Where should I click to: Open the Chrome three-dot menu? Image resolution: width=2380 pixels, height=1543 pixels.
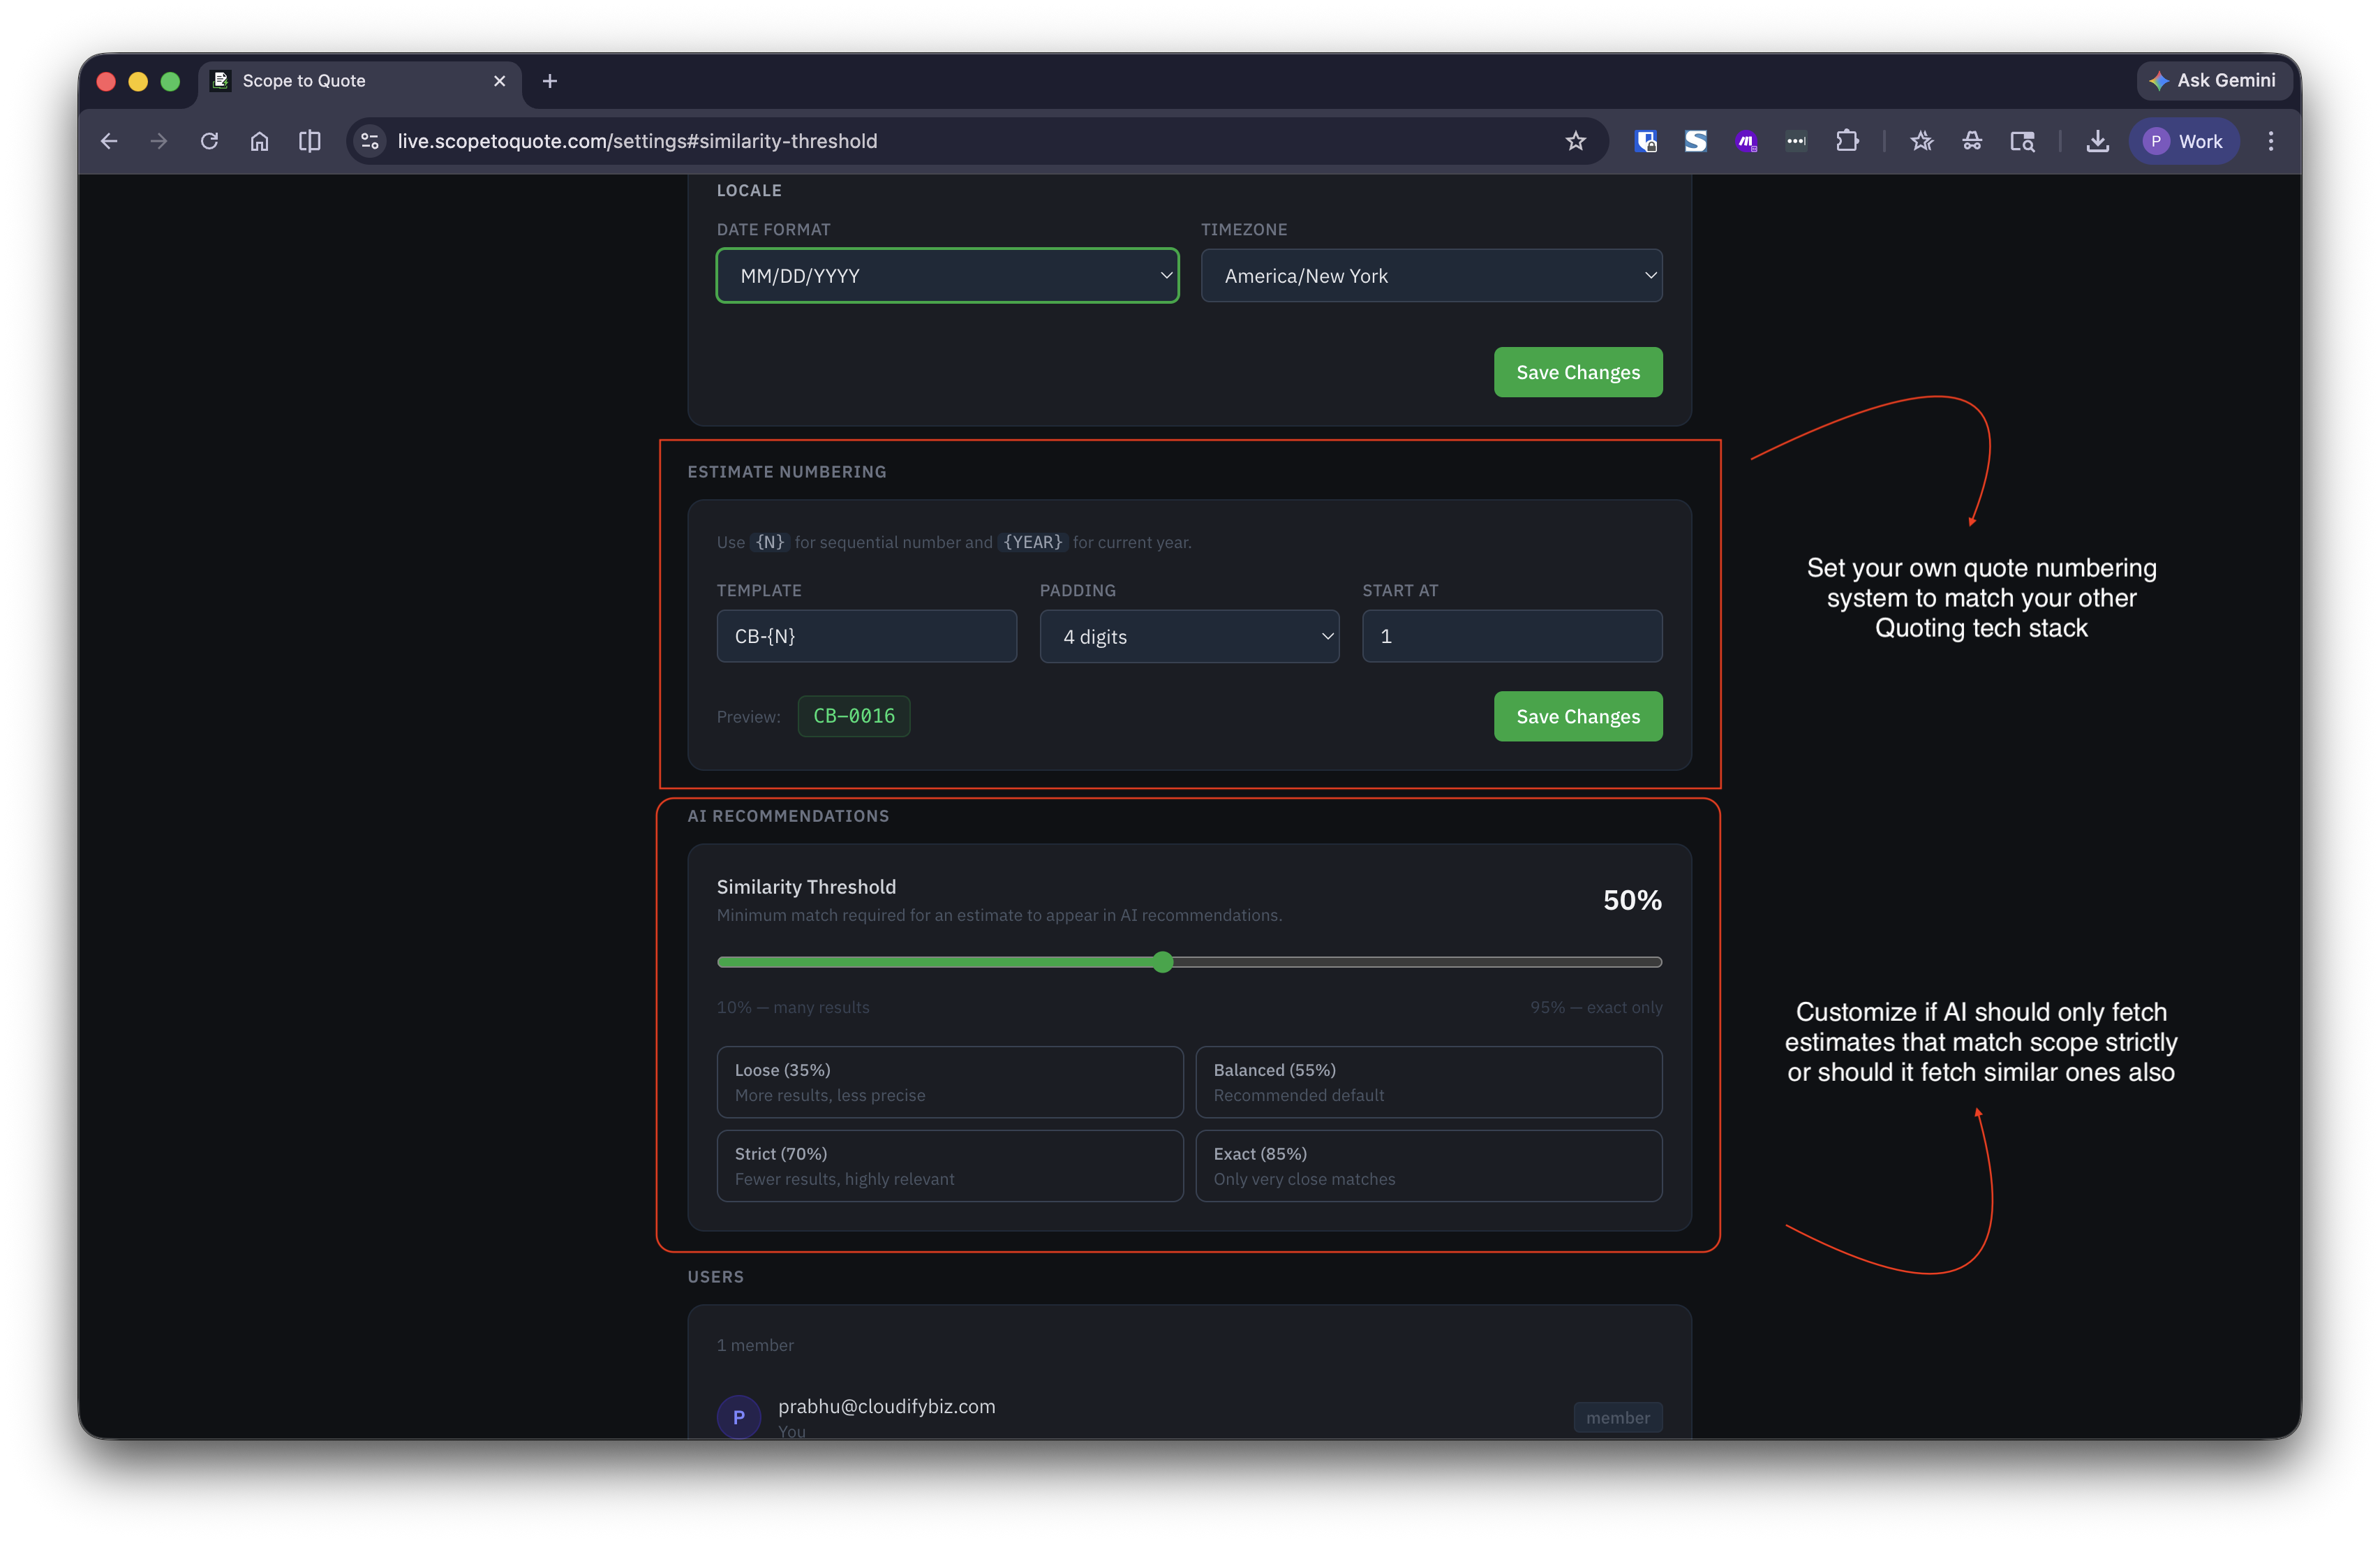tap(2270, 141)
